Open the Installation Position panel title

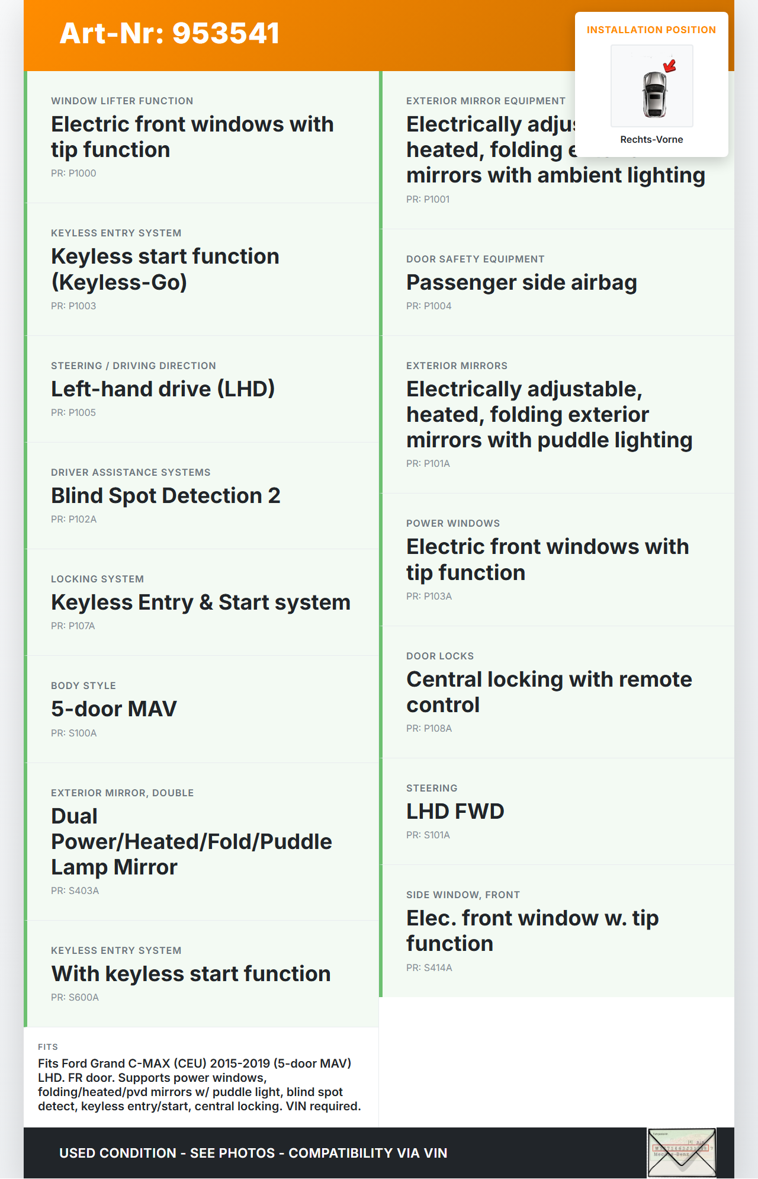click(x=651, y=30)
